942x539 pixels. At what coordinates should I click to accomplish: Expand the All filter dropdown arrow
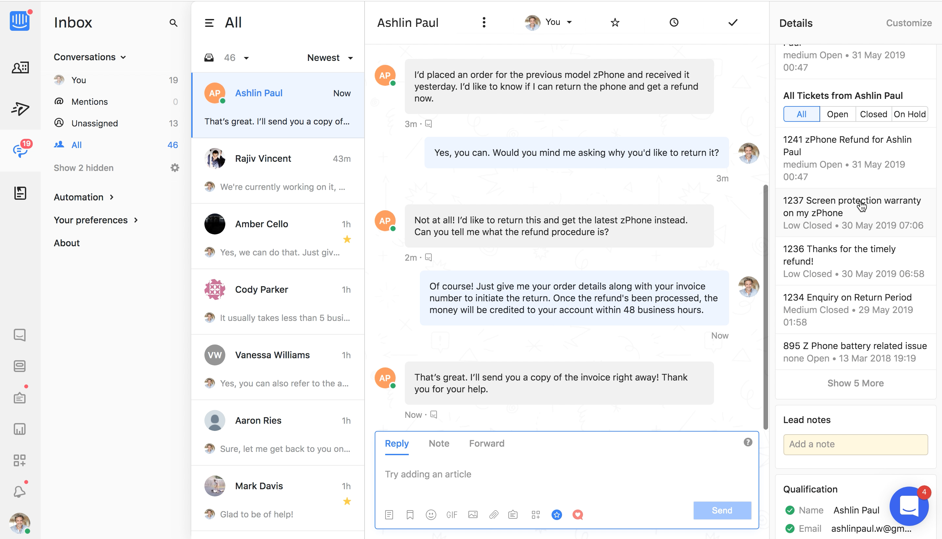(247, 58)
